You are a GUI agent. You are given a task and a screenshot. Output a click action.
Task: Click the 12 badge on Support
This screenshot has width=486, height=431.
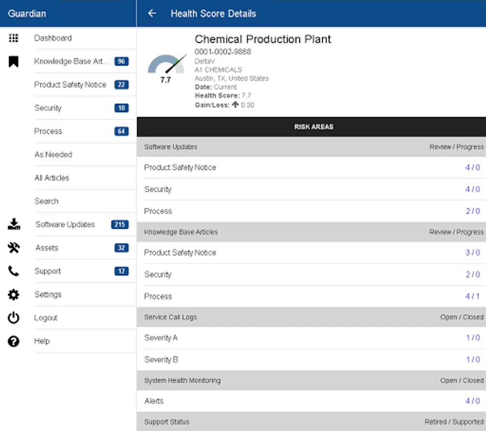[x=121, y=271]
